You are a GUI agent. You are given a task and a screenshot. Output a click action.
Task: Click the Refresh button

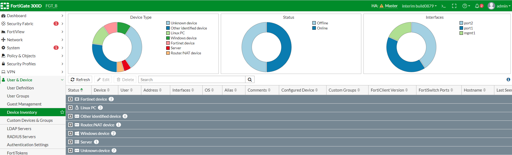(80, 80)
